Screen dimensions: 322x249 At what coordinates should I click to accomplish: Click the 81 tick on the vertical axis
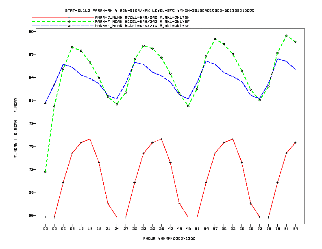31,100
